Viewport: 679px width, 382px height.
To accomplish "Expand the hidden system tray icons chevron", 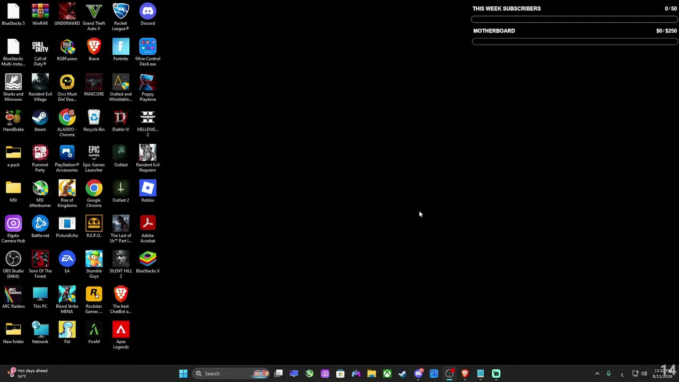I will (597, 374).
